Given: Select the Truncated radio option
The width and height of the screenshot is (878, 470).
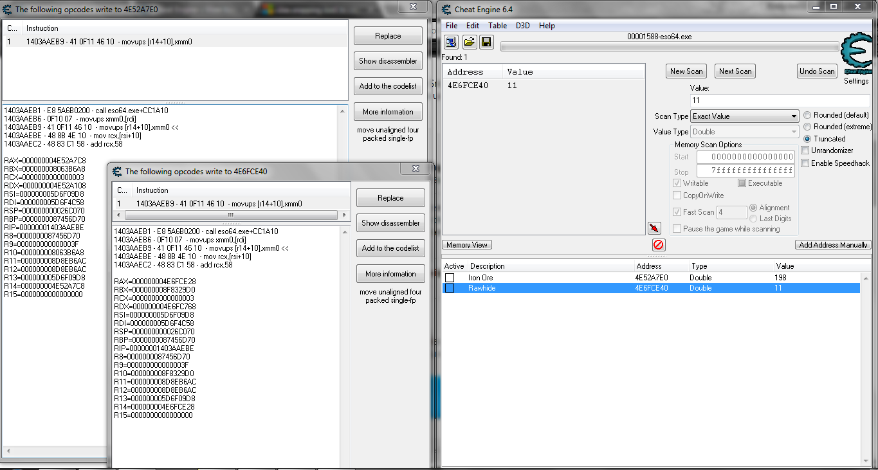Looking at the screenshot, I should pyautogui.click(x=807, y=138).
